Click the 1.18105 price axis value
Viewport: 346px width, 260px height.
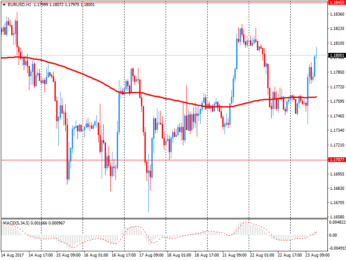pyautogui.click(x=337, y=43)
